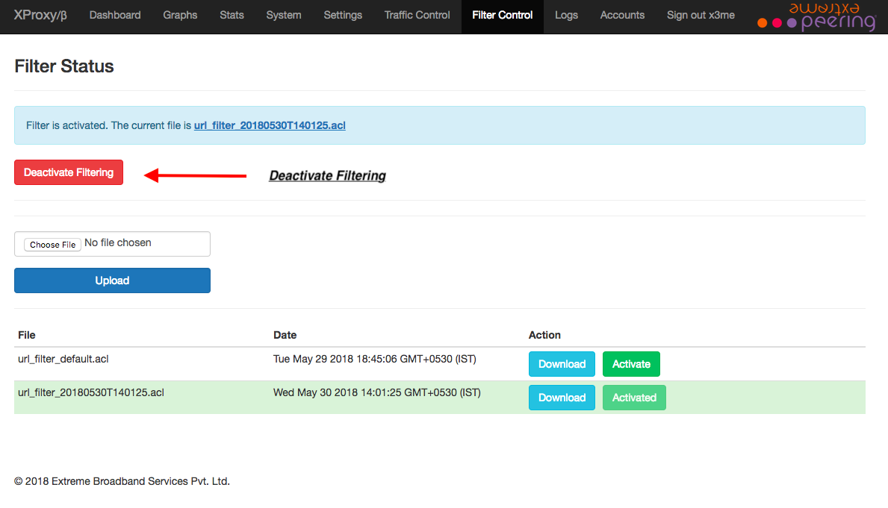Viewport: 888px width, 508px height.
Task: Open the current filter file link in the banner
Action: click(270, 125)
